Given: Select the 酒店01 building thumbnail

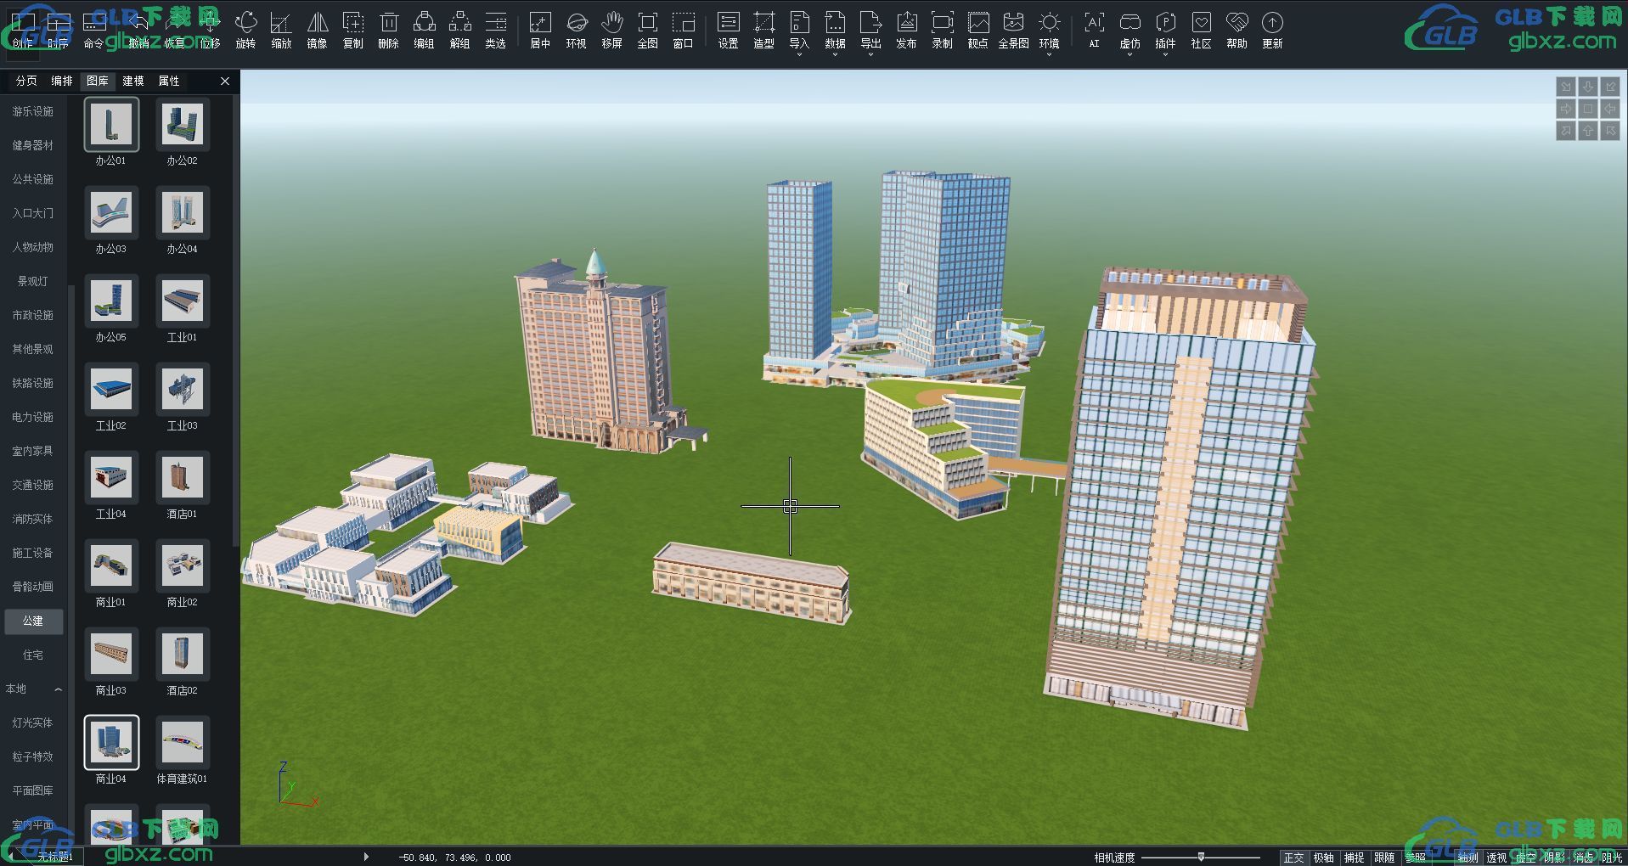Looking at the screenshot, I should [183, 486].
